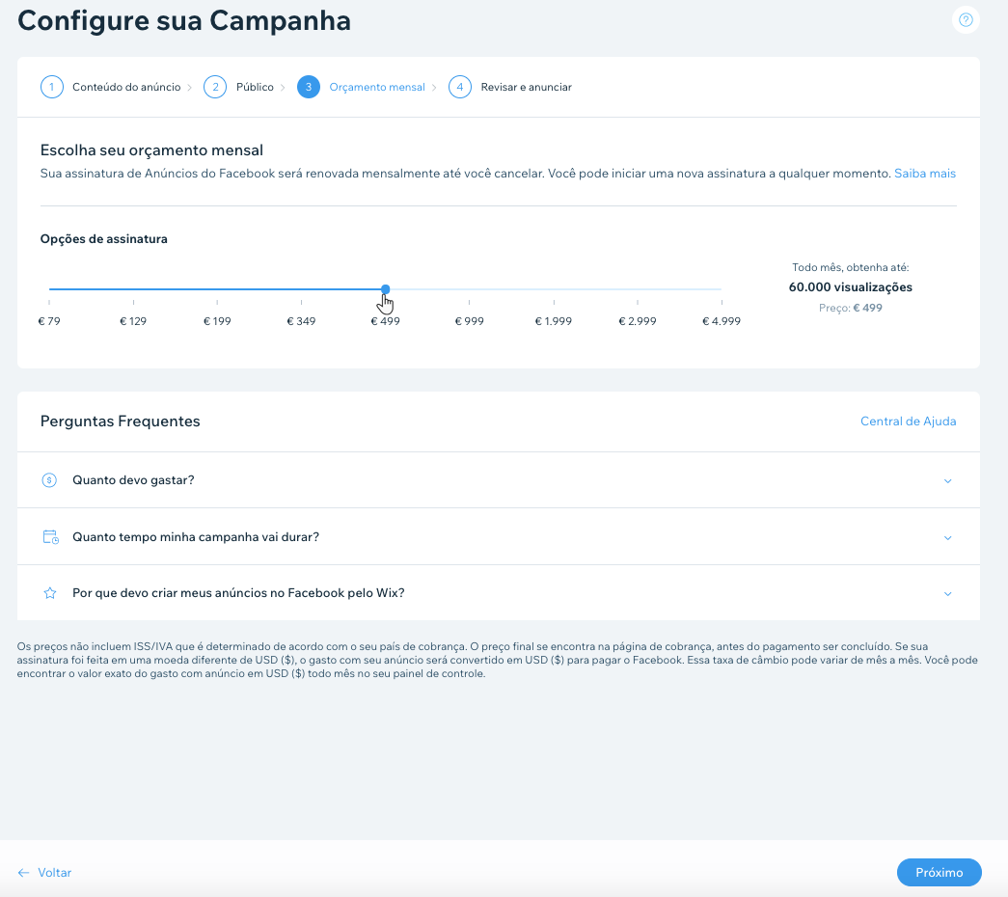This screenshot has height=897, width=1008.
Task: Open the Saiba mais link
Action: pyautogui.click(x=925, y=174)
